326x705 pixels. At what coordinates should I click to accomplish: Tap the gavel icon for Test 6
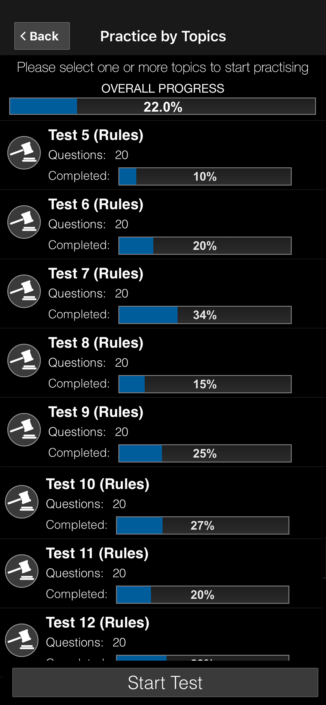click(24, 222)
